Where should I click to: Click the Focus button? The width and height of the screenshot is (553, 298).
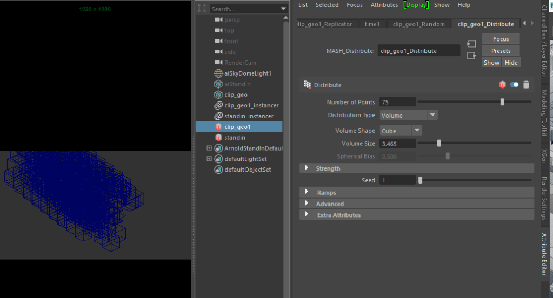pos(501,39)
